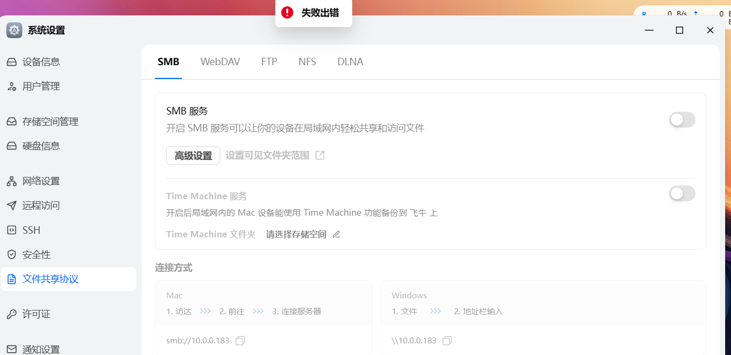Click the 高级设置 button
The width and height of the screenshot is (731, 355).
click(x=193, y=156)
